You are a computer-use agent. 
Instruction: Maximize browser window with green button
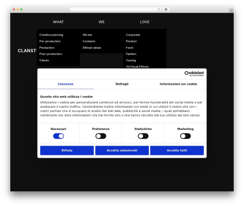(21, 9)
